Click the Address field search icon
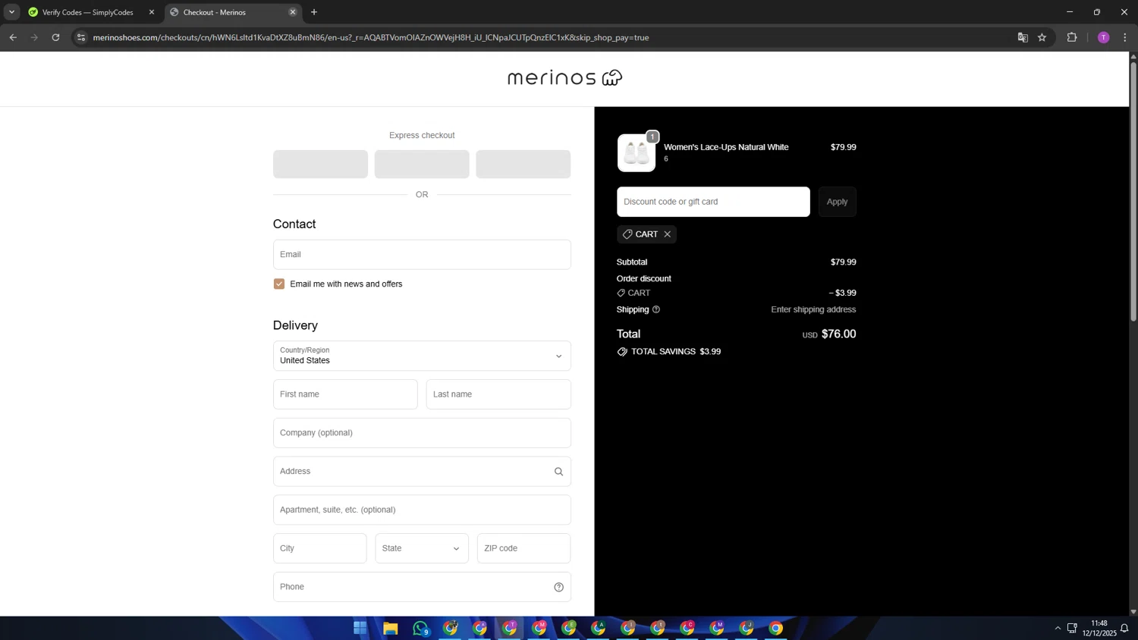Viewport: 1138px width, 640px height. coord(559,472)
